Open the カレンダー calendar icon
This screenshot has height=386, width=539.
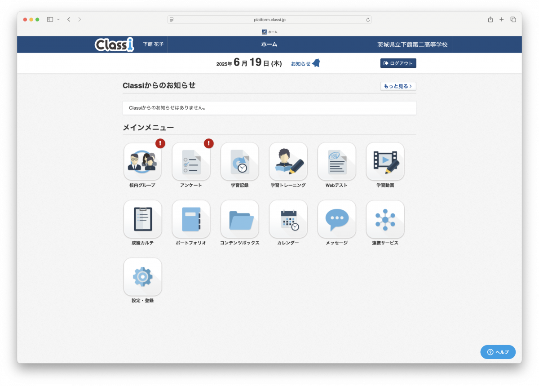click(x=288, y=219)
